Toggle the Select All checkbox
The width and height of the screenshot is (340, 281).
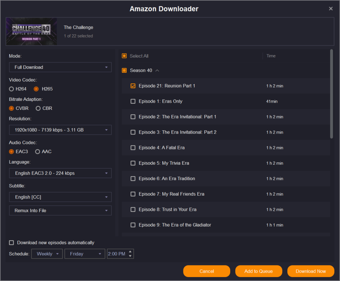coord(124,56)
